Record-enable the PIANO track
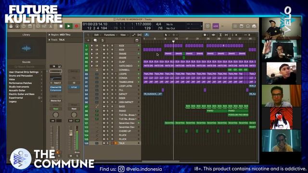 click(x=112, y=111)
